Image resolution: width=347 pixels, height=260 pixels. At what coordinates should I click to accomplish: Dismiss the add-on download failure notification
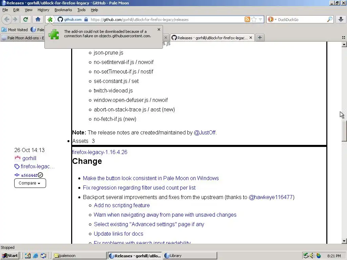coord(159,29)
